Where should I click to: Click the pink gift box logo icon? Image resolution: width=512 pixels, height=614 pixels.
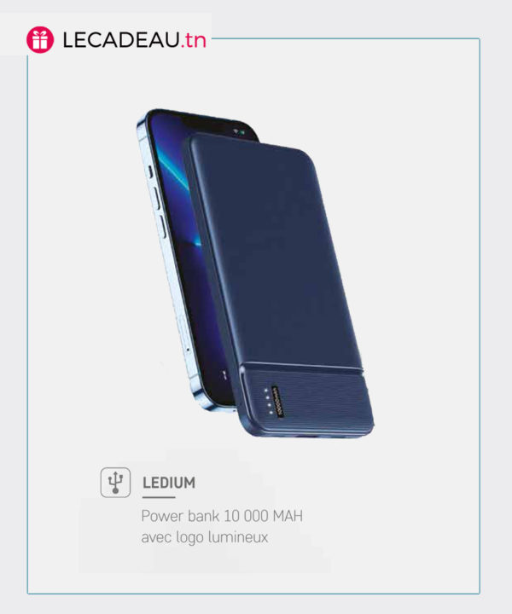(40, 40)
